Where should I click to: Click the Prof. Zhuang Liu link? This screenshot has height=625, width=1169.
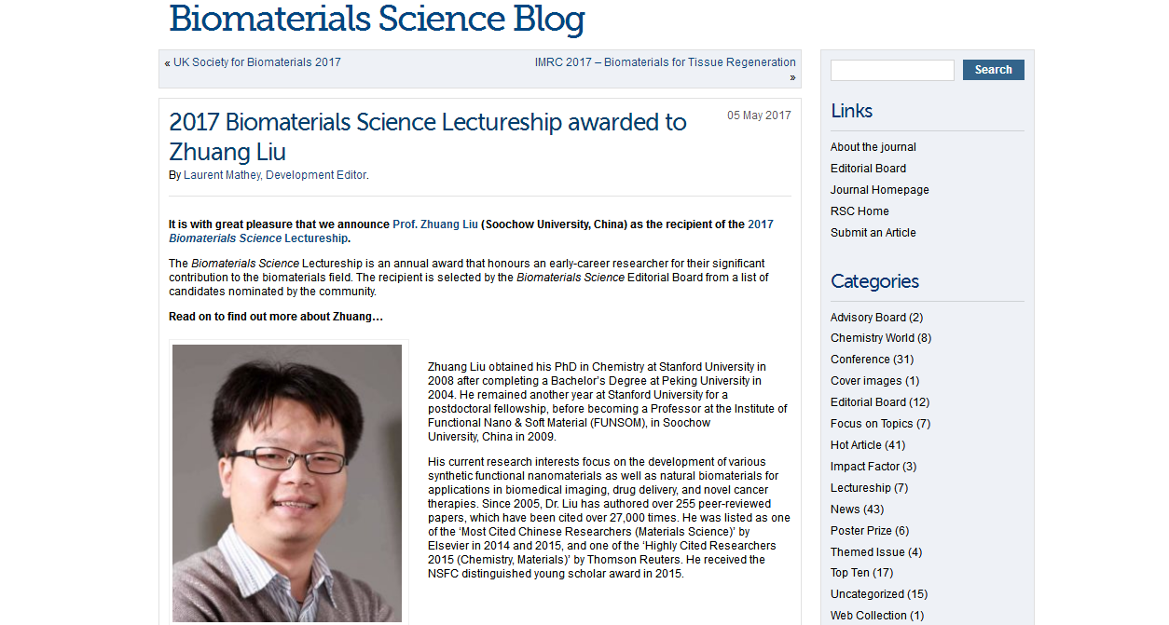click(435, 224)
